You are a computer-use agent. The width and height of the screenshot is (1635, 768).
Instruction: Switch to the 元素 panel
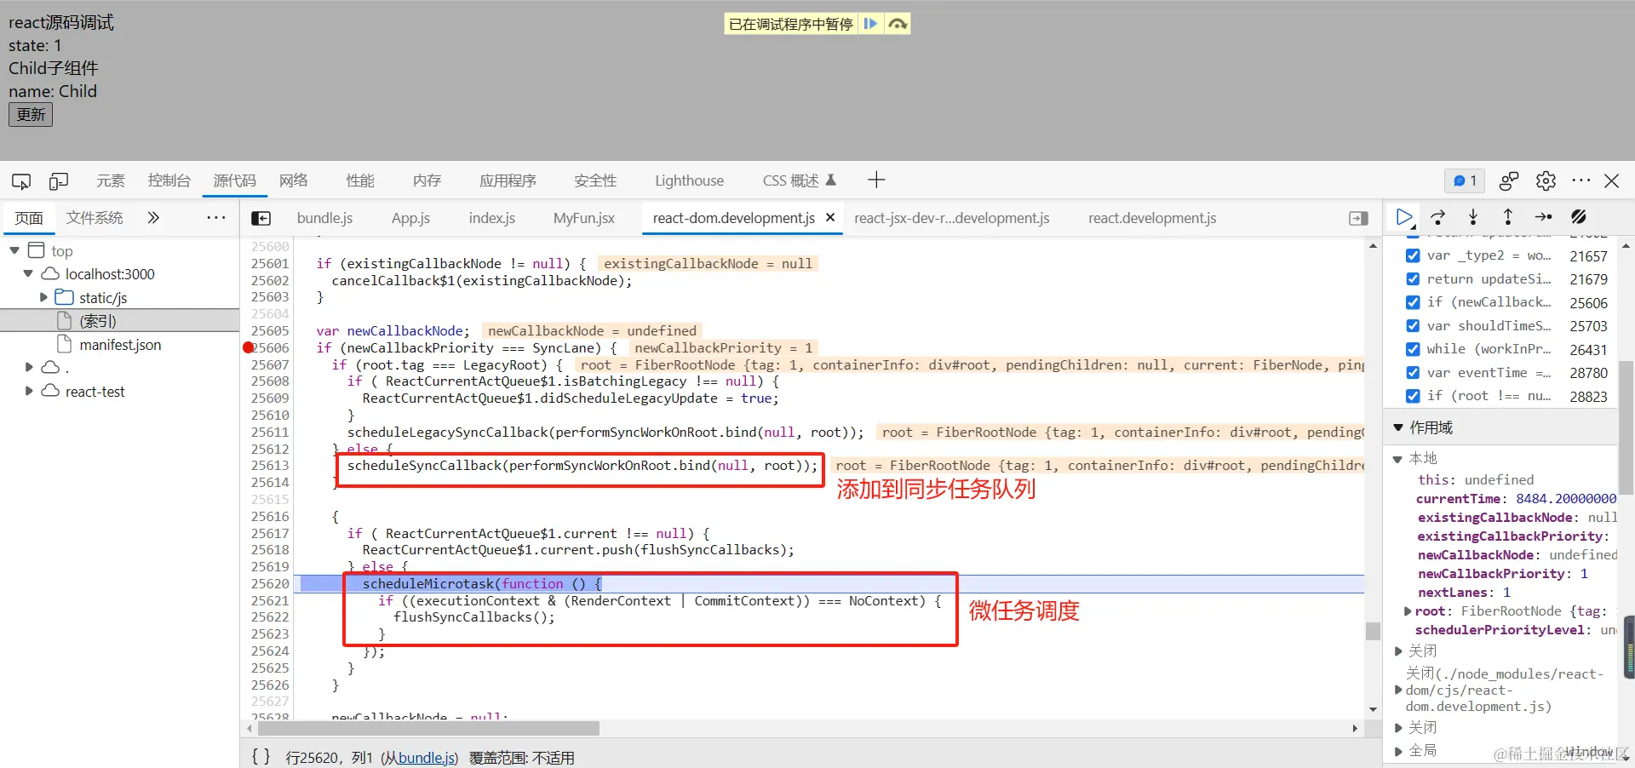point(110,181)
